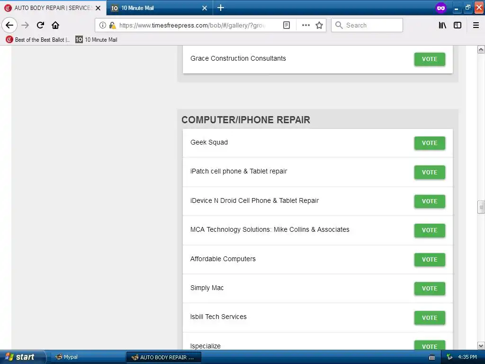Click the keyboard icon in system tray
Viewport: 485px width, 364px height.
coord(432,357)
